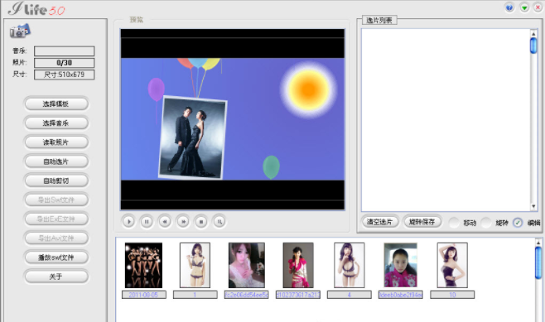Click the 选片列表 scrollbar thumb

[533, 46]
